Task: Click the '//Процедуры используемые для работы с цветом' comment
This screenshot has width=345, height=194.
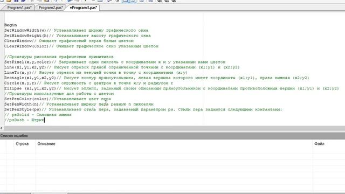Action: click(x=59, y=94)
